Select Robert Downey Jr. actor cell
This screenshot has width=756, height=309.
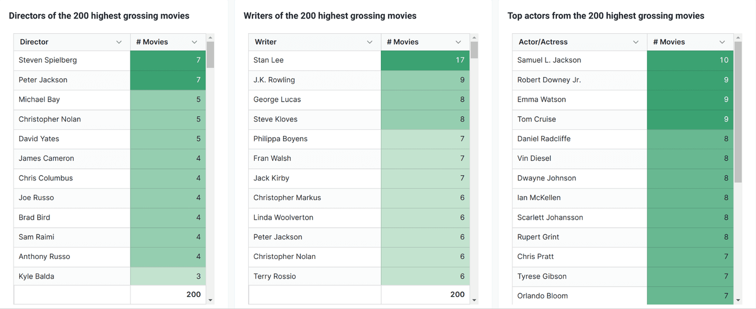pos(580,80)
